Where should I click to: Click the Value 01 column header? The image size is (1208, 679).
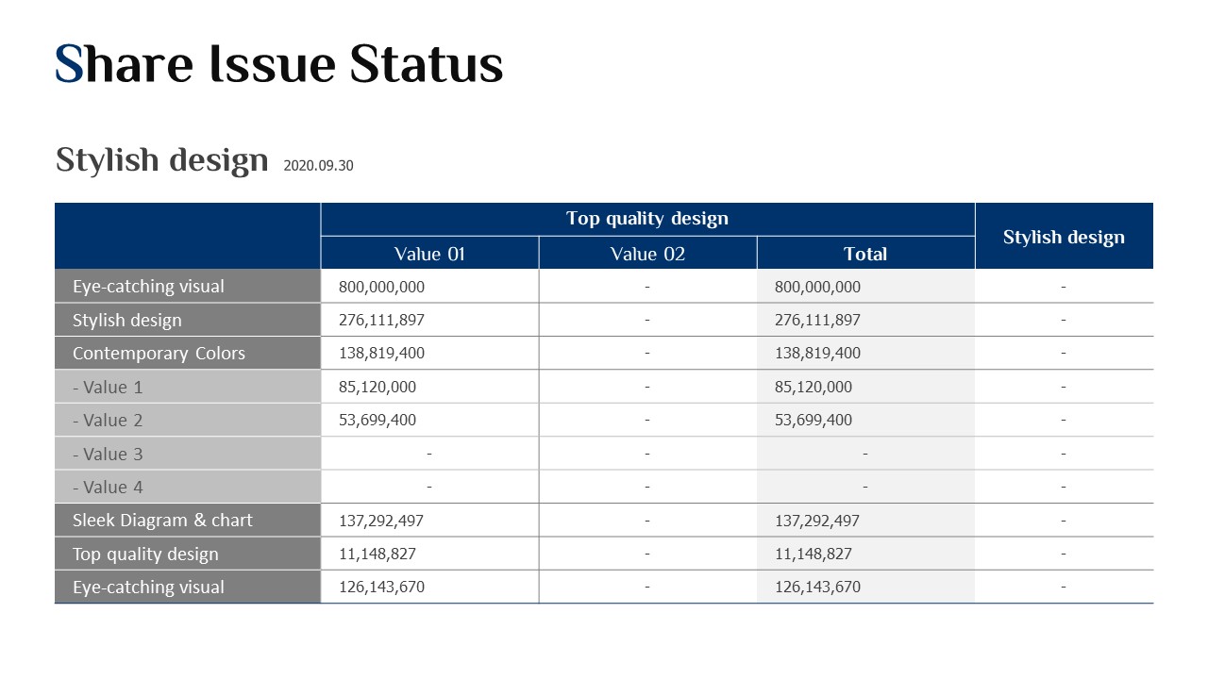(x=429, y=253)
